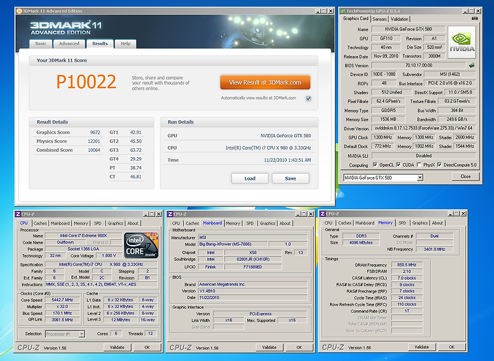Open Memory tab in the CPU-Z Mainboard window
The height and width of the screenshot is (361, 494).
pyautogui.click(x=233, y=223)
